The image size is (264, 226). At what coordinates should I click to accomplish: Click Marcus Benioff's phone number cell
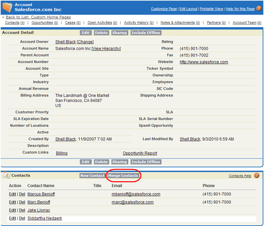pos(217,194)
